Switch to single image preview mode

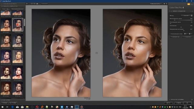(x=32, y=4)
